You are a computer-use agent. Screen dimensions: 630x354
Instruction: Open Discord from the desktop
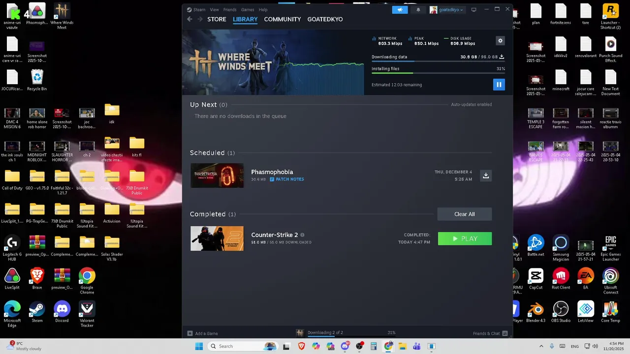62,312
